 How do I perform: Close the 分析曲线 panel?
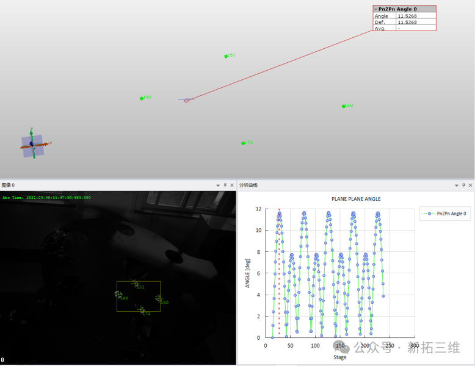(471, 185)
